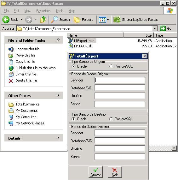
Task: Click the Delete this file link
Action: tap(26, 81)
